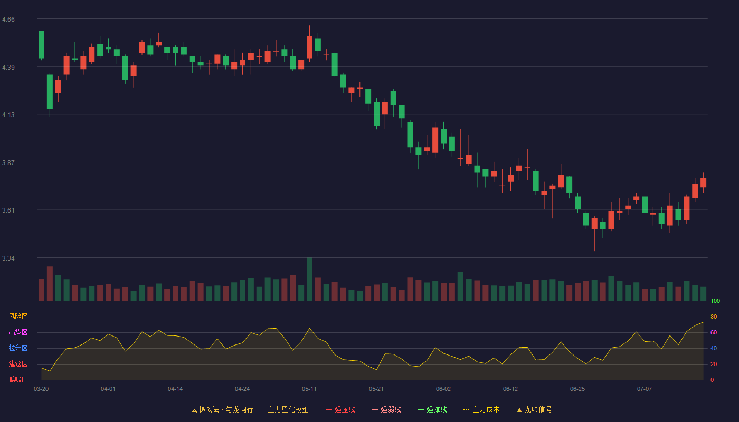The height and width of the screenshot is (422, 739).
Task: Click the 4.13 price axis label
Action: click(8, 115)
